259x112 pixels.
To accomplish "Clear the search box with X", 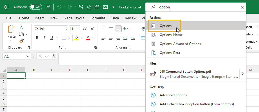I will (x=242, y=7).
